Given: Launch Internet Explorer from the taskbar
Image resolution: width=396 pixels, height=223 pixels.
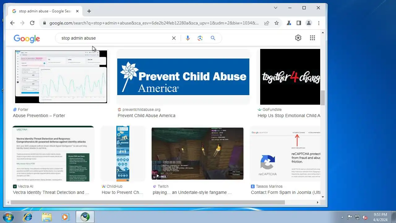Looking at the screenshot, I should [28, 217].
